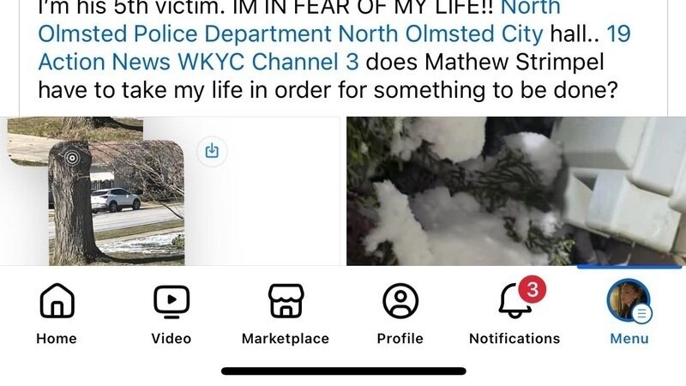
Task: View the snowy bushes photo
Action: 516,190
